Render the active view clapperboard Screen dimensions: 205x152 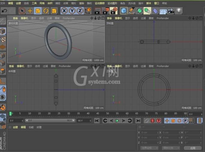(97, 11)
